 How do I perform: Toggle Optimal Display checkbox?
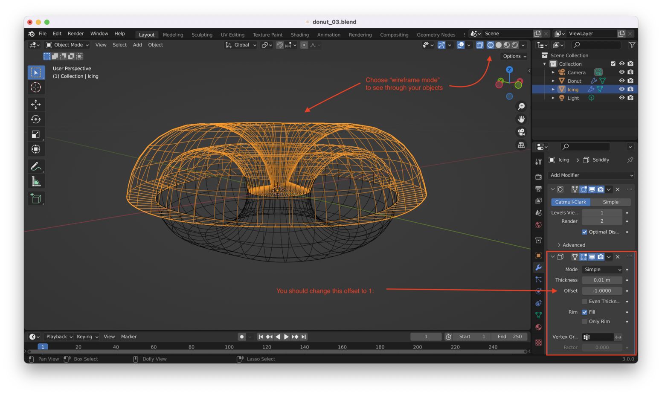click(x=584, y=232)
